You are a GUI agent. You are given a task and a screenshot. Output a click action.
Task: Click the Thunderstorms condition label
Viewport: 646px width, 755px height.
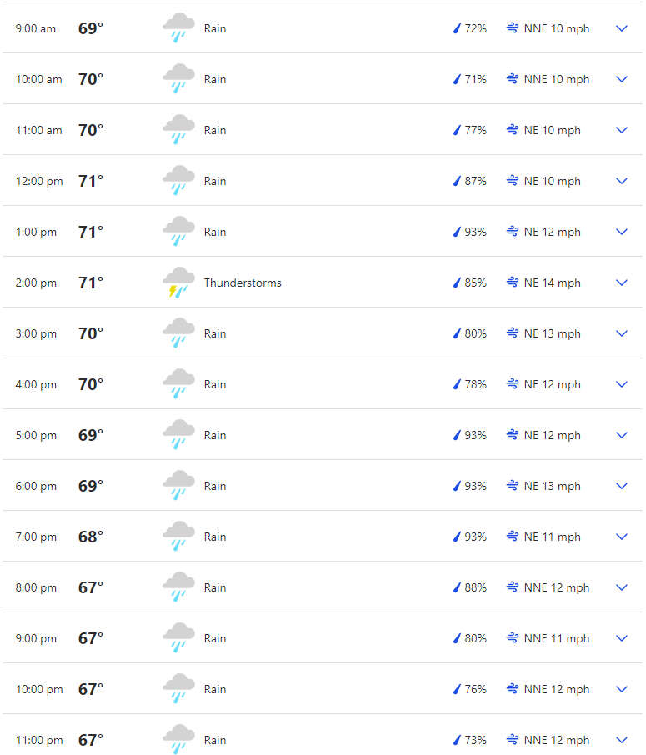243,282
